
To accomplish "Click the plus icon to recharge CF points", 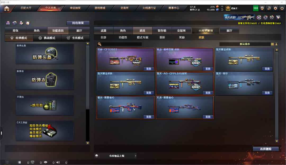I will [222, 7].
